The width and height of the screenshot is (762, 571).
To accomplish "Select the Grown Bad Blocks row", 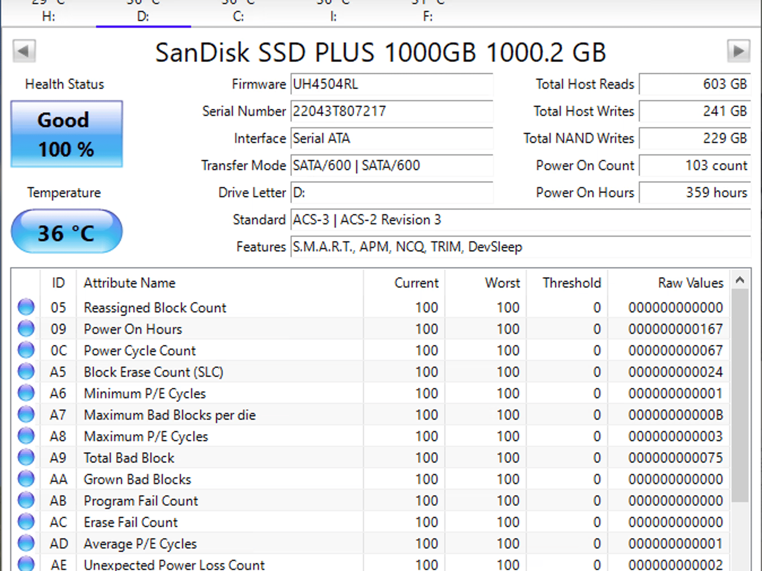I will pyautogui.click(x=371, y=479).
